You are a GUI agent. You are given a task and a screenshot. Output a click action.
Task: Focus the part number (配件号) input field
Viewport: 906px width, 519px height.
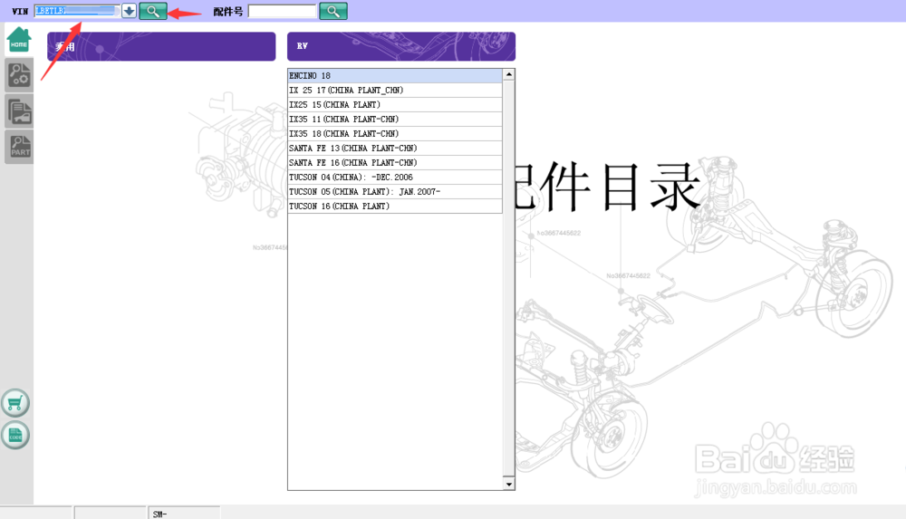pyautogui.click(x=282, y=11)
